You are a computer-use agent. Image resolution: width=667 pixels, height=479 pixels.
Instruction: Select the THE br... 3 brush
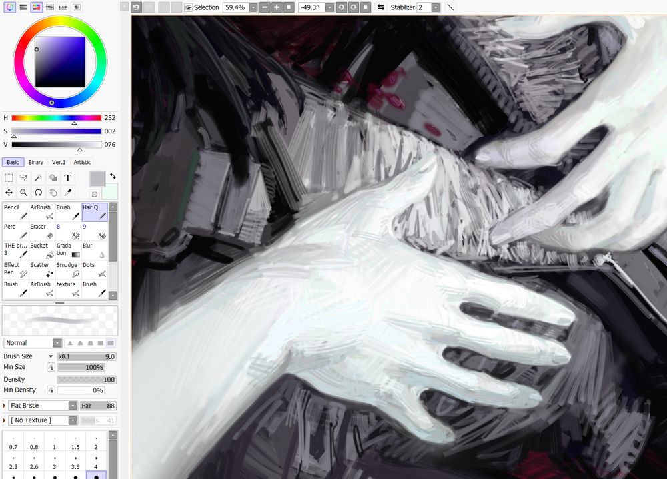[16, 250]
